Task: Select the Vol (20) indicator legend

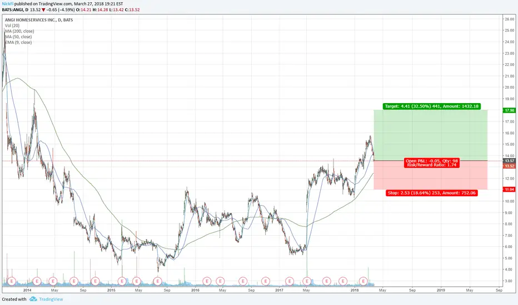Action: coord(12,26)
